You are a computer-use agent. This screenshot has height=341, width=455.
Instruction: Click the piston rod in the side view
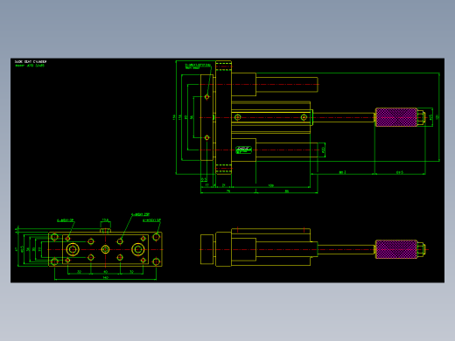[346, 249]
